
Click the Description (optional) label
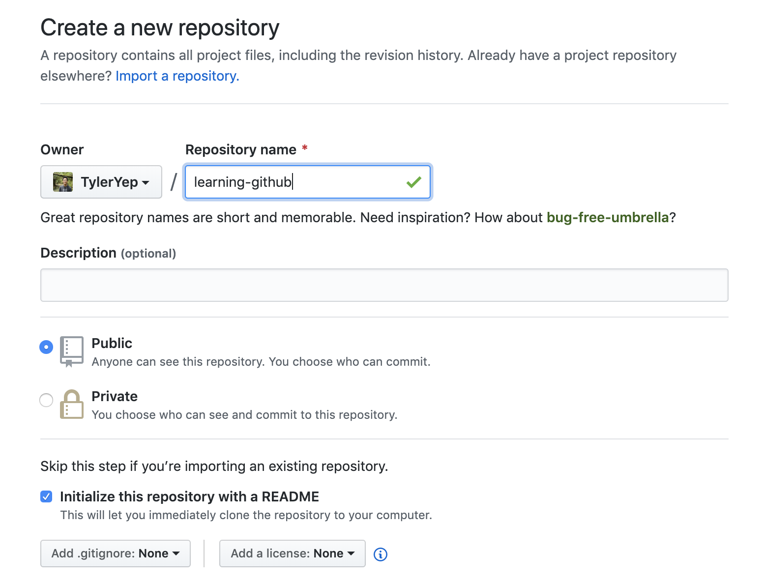coord(108,253)
